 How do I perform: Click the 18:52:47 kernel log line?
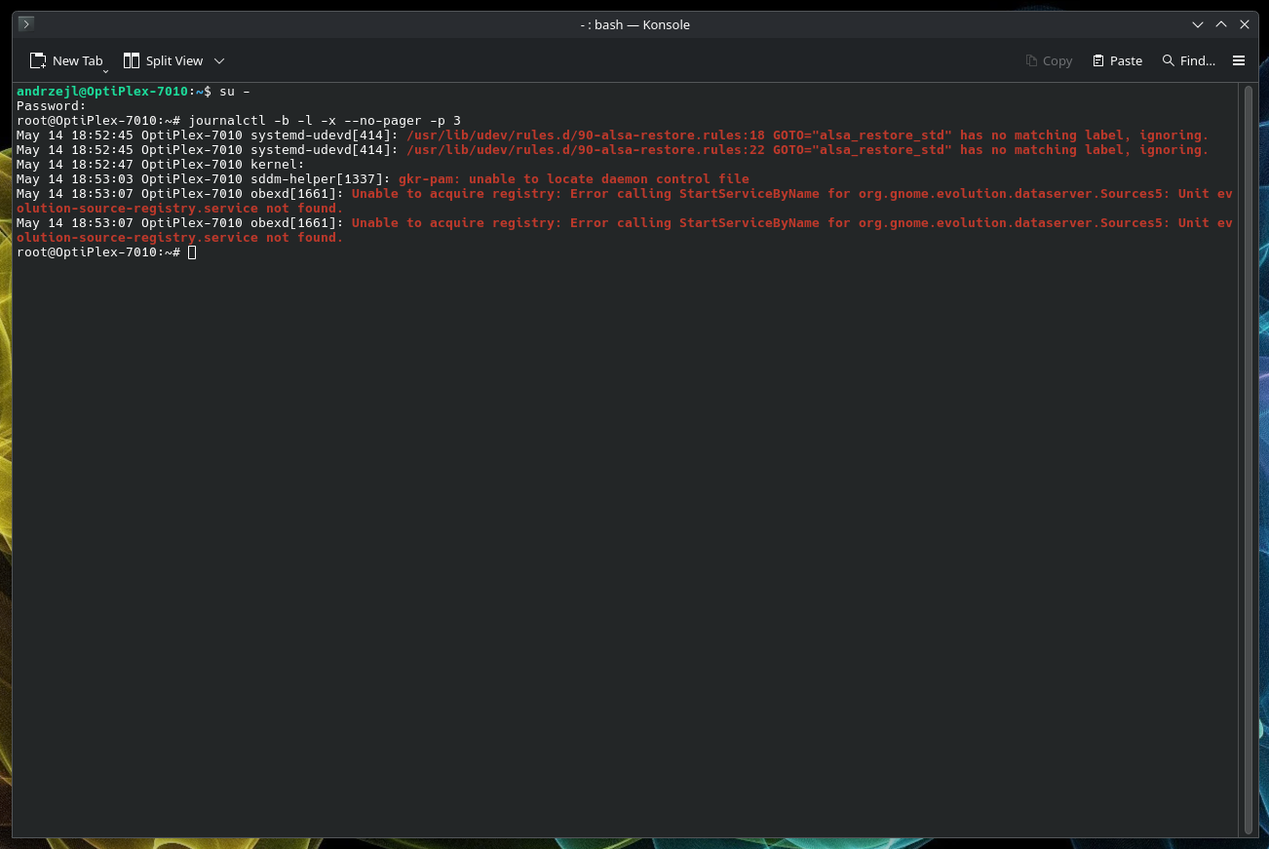click(x=161, y=165)
